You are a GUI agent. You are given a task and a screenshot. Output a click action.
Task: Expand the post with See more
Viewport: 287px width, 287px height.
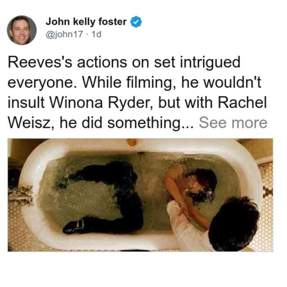click(233, 123)
